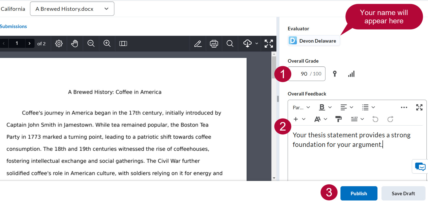The image size is (428, 205).
Task: Download the document via cloud icon
Action: pos(247,44)
